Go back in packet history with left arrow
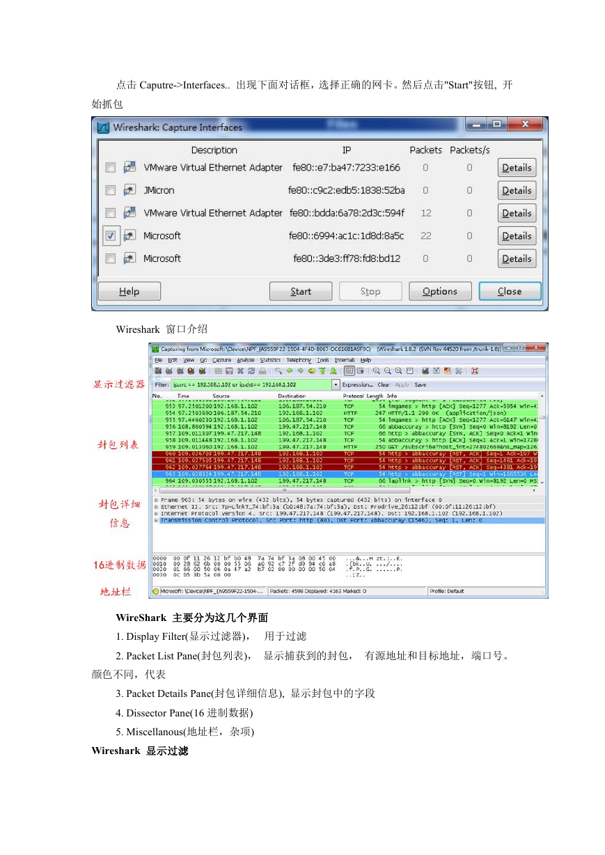 pyautogui.click(x=288, y=371)
